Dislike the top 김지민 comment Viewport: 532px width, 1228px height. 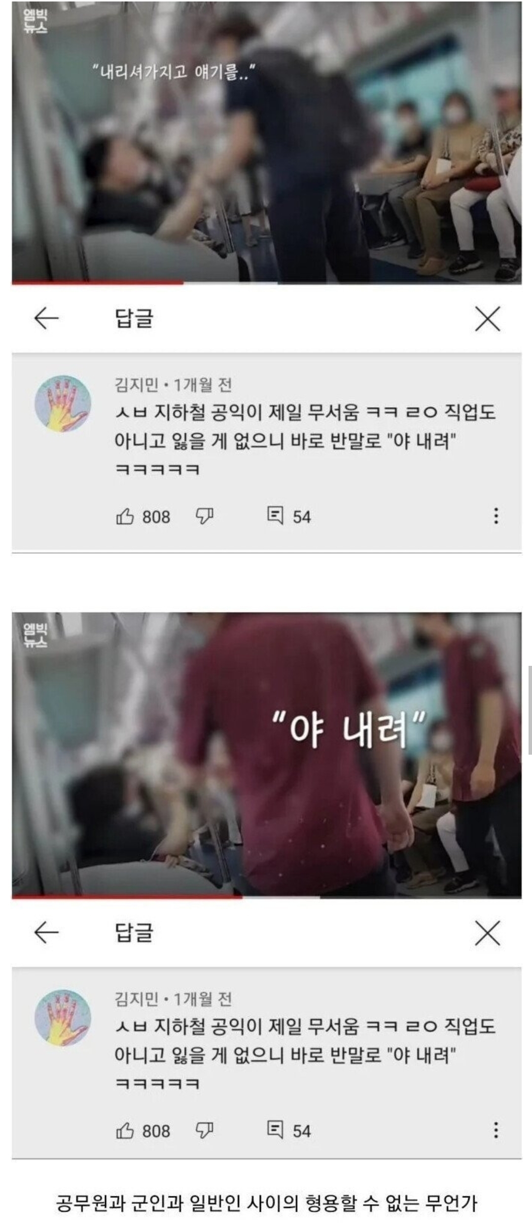(205, 516)
